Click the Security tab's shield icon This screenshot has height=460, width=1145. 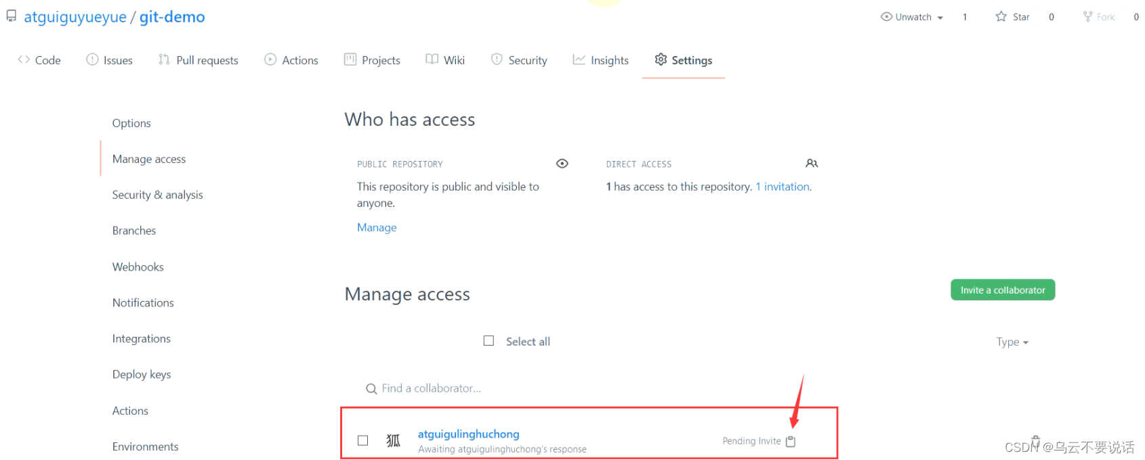coord(497,60)
